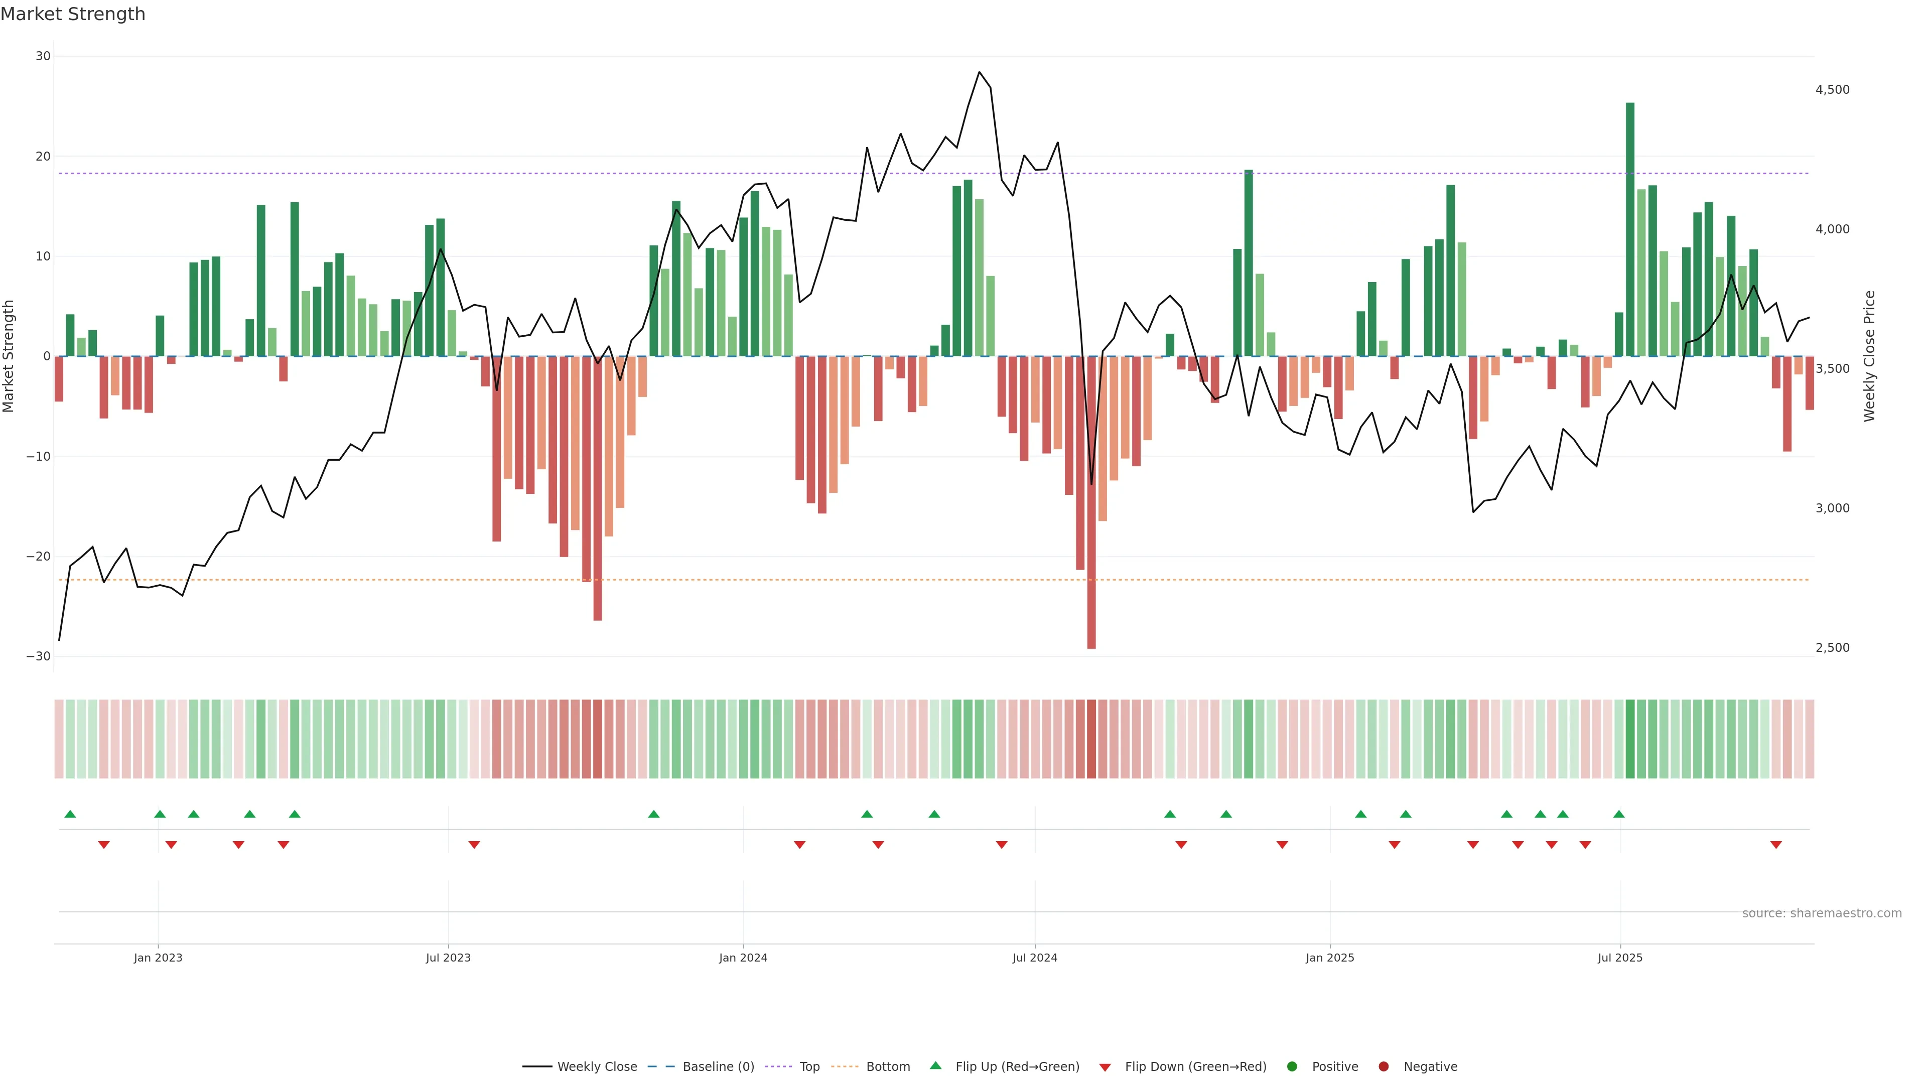Click the red Flip Down triangle legend icon
Viewport: 1927px width, 1084px height.
click(1104, 1067)
